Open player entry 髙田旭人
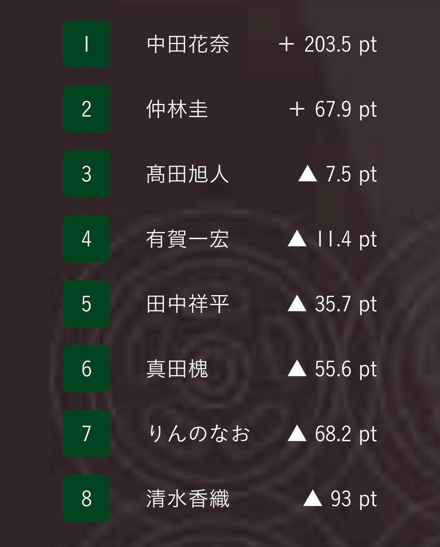Viewport: 440px width, 547px height. point(188,174)
